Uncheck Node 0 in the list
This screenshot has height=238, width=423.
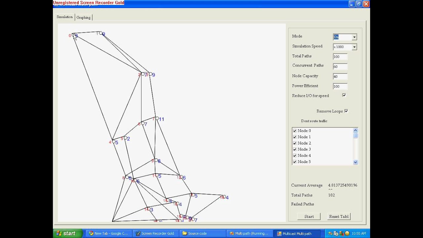(295, 131)
